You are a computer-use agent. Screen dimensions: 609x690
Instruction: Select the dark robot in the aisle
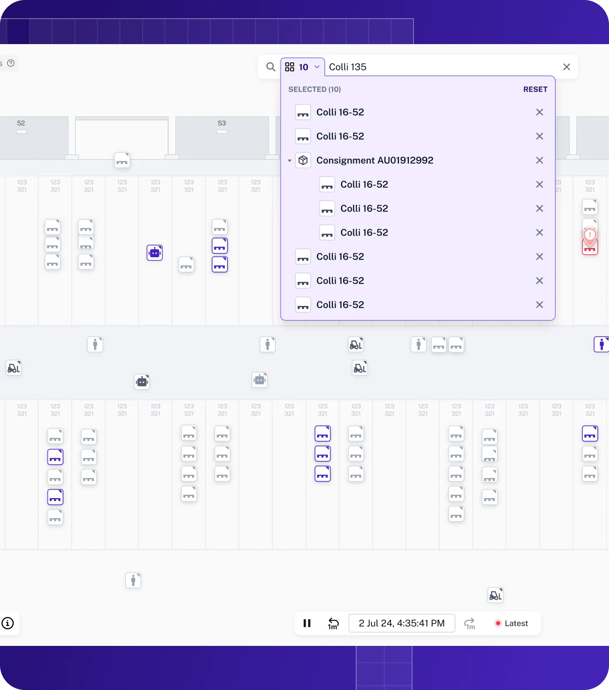(x=142, y=382)
